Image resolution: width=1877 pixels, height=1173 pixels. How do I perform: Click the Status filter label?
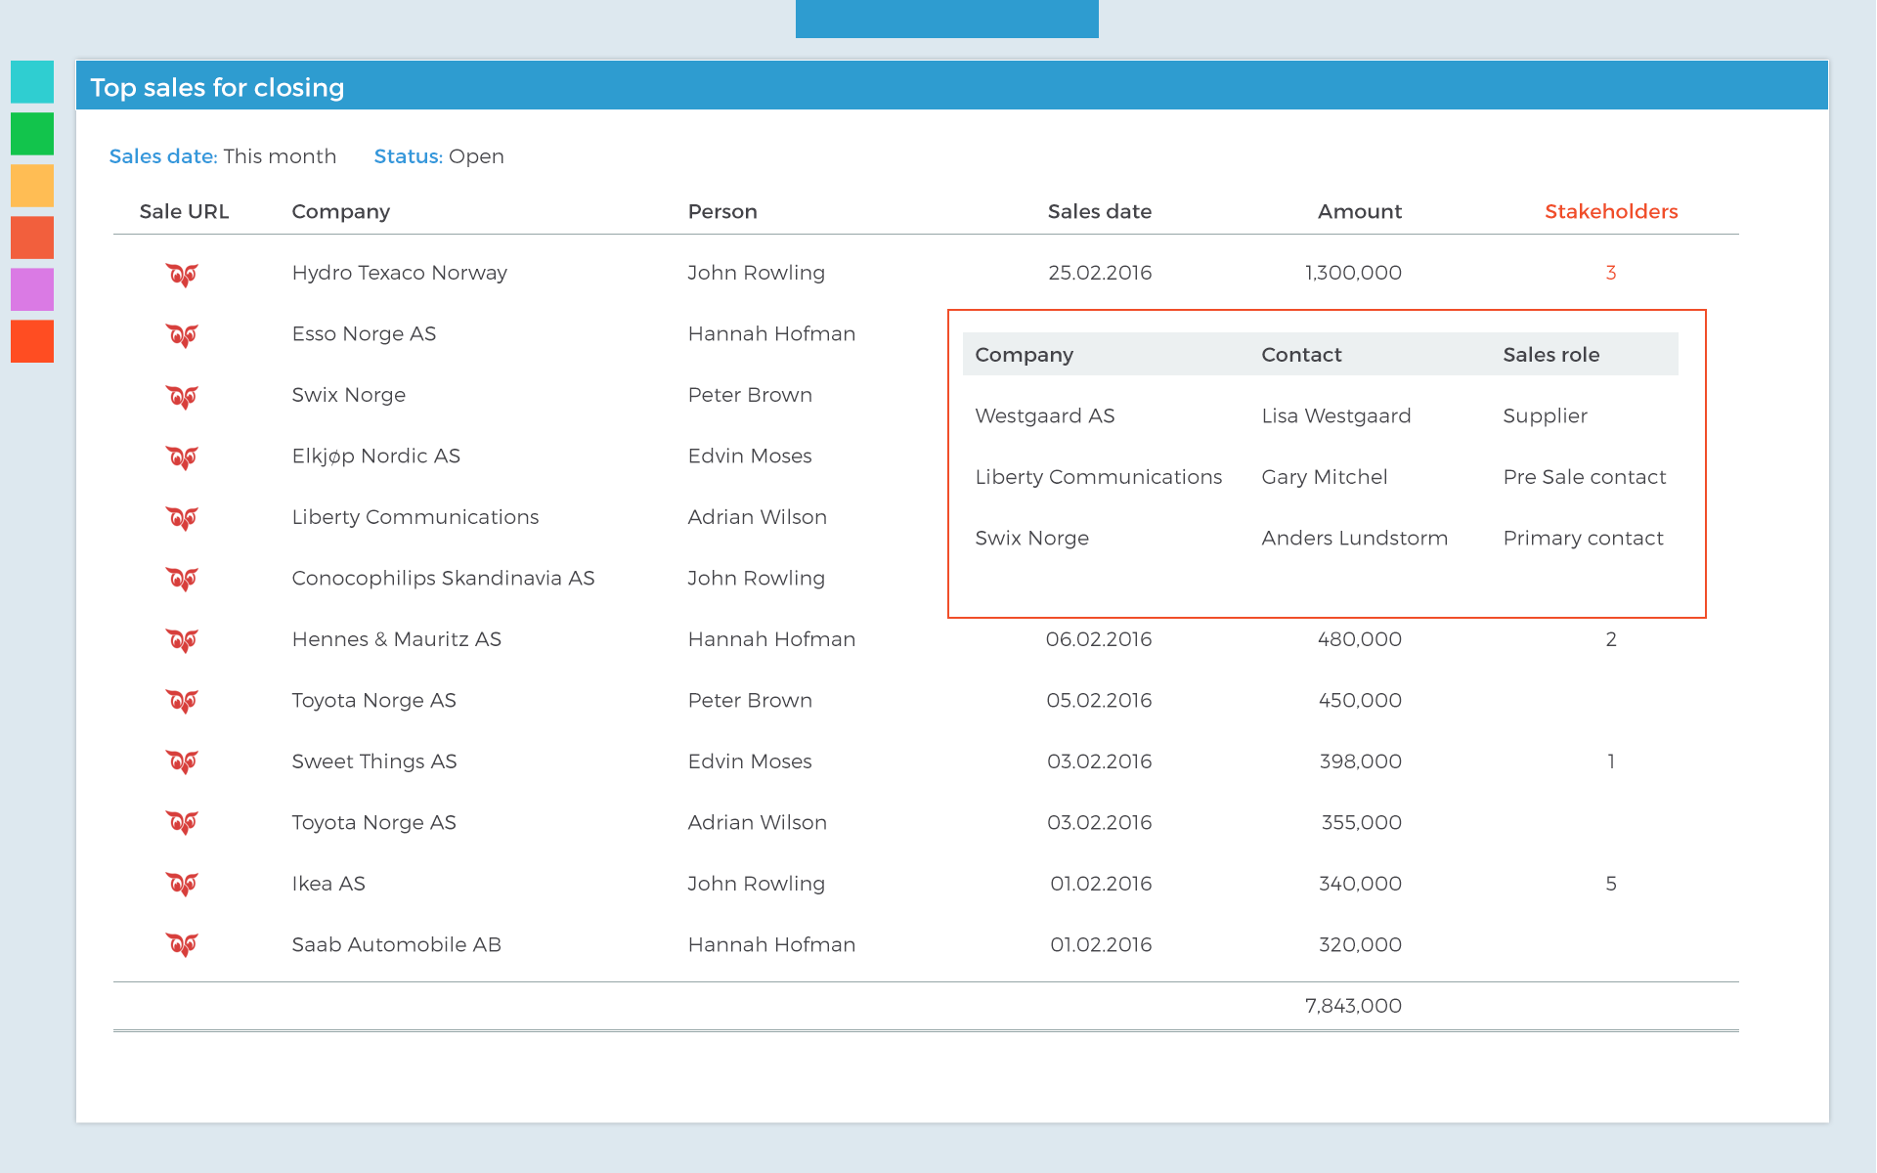click(408, 156)
